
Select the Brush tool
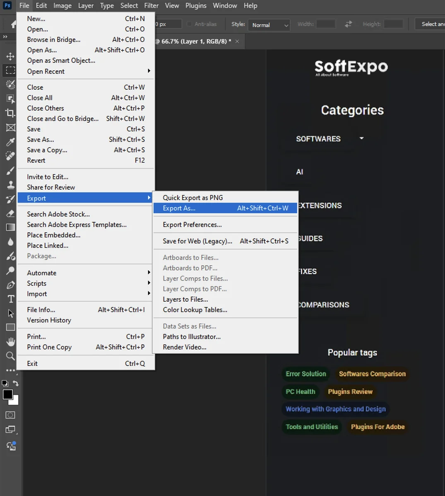click(10, 170)
